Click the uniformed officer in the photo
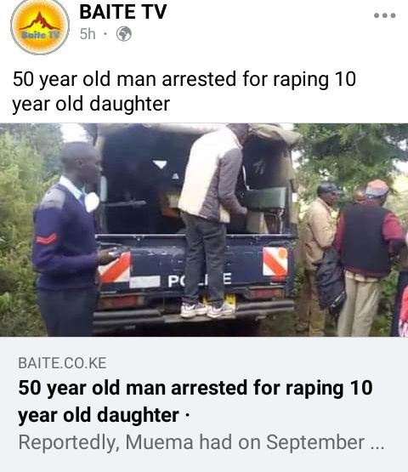408x472 pixels. tap(68, 238)
